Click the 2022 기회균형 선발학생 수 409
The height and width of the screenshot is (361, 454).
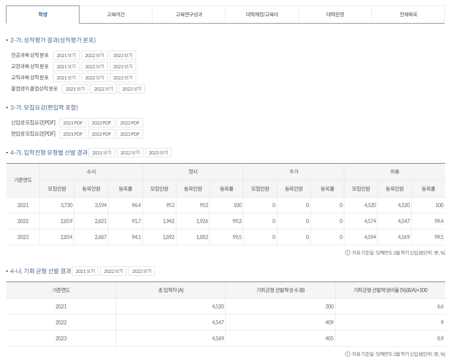[x=329, y=322]
